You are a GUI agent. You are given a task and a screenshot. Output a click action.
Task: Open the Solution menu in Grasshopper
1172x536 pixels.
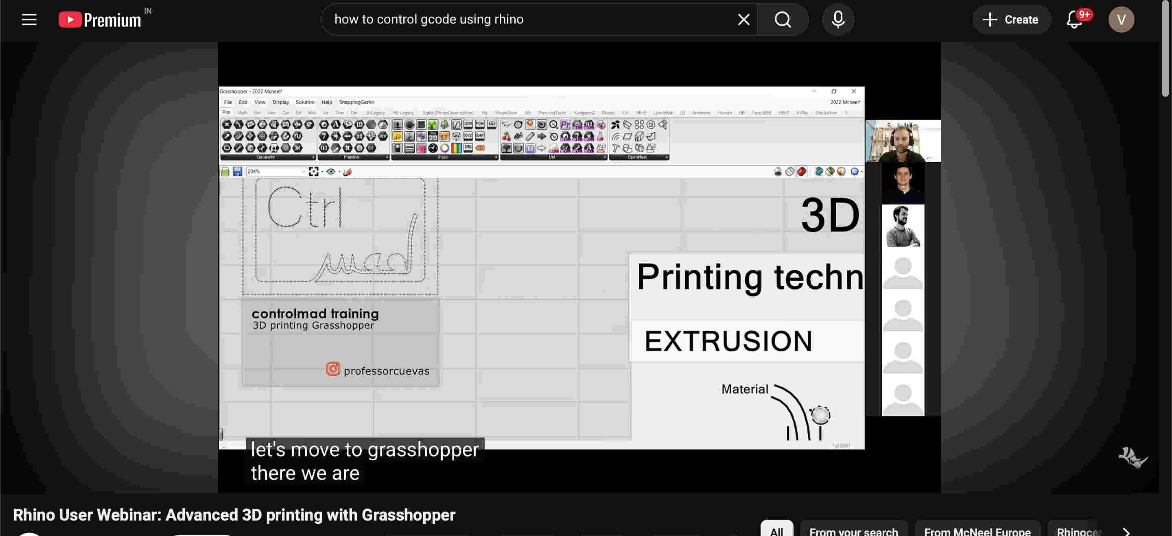click(x=305, y=102)
